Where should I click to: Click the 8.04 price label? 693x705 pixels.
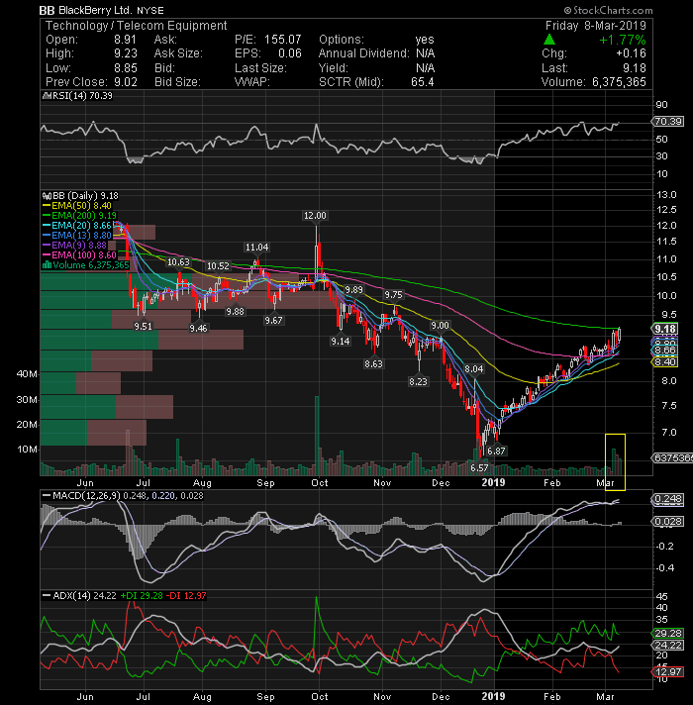point(473,369)
